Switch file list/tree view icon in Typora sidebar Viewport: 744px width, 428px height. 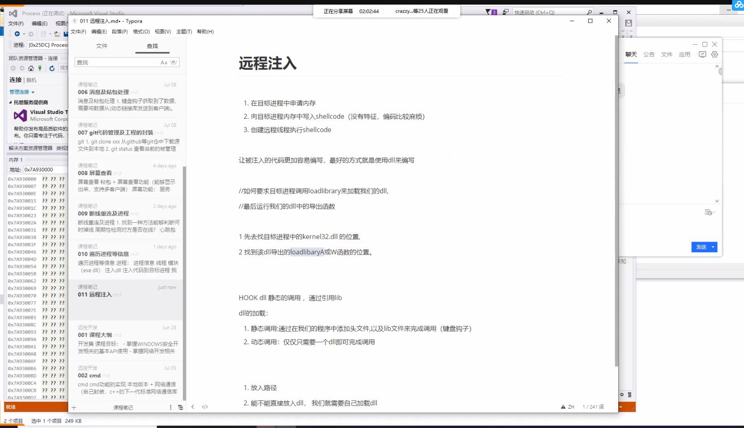(x=180, y=407)
